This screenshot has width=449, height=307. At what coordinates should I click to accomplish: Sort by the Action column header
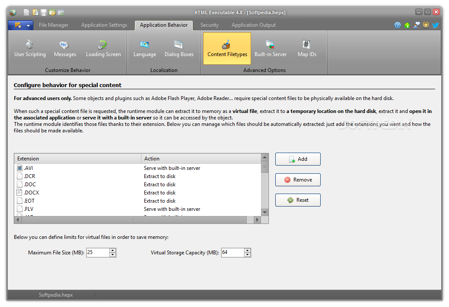201,159
